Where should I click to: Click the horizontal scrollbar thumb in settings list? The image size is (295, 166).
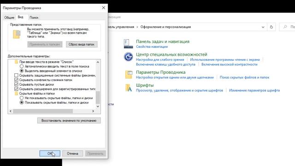(x=43, y=111)
